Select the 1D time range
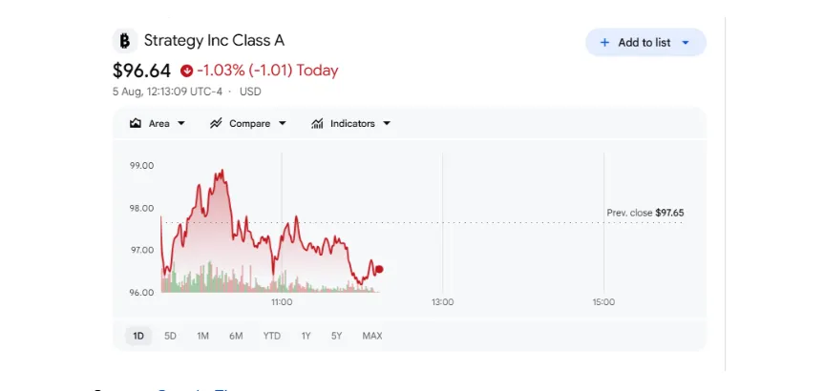 pyautogui.click(x=138, y=336)
